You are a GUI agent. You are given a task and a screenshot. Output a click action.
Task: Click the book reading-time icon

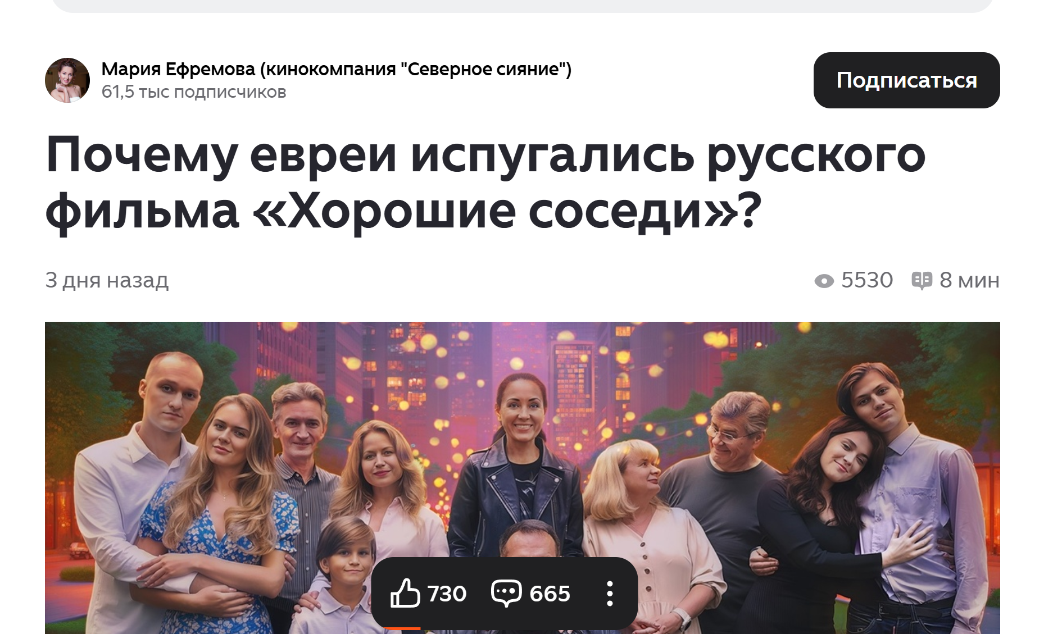coord(922,280)
